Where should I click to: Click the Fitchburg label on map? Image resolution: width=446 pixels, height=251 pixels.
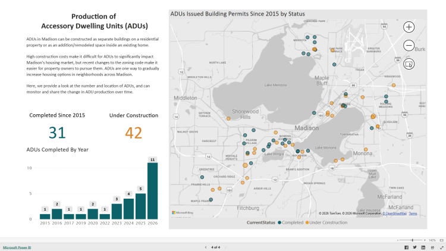(248, 208)
